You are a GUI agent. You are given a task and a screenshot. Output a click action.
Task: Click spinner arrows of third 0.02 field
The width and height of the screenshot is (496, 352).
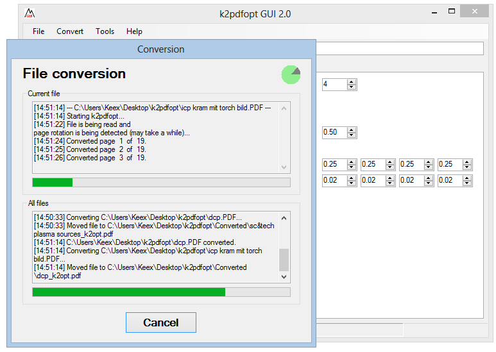pos(429,180)
